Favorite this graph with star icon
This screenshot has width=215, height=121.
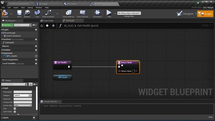pos(42,26)
